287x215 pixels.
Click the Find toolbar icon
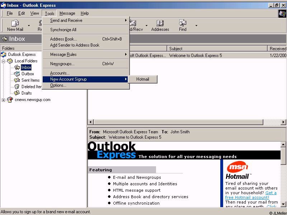(x=183, y=23)
